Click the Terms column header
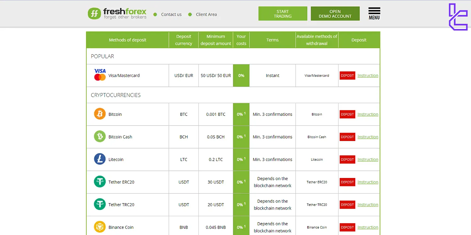Screen dimensions: 471x235 273,40
